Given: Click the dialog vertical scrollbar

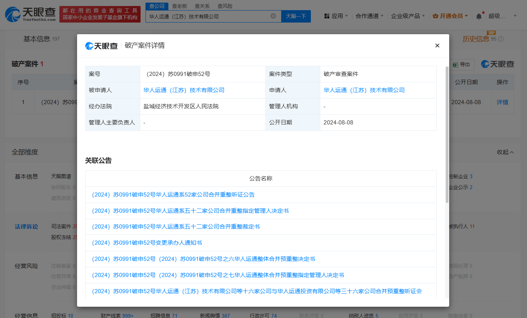Looking at the screenshot, I should coord(447,135).
